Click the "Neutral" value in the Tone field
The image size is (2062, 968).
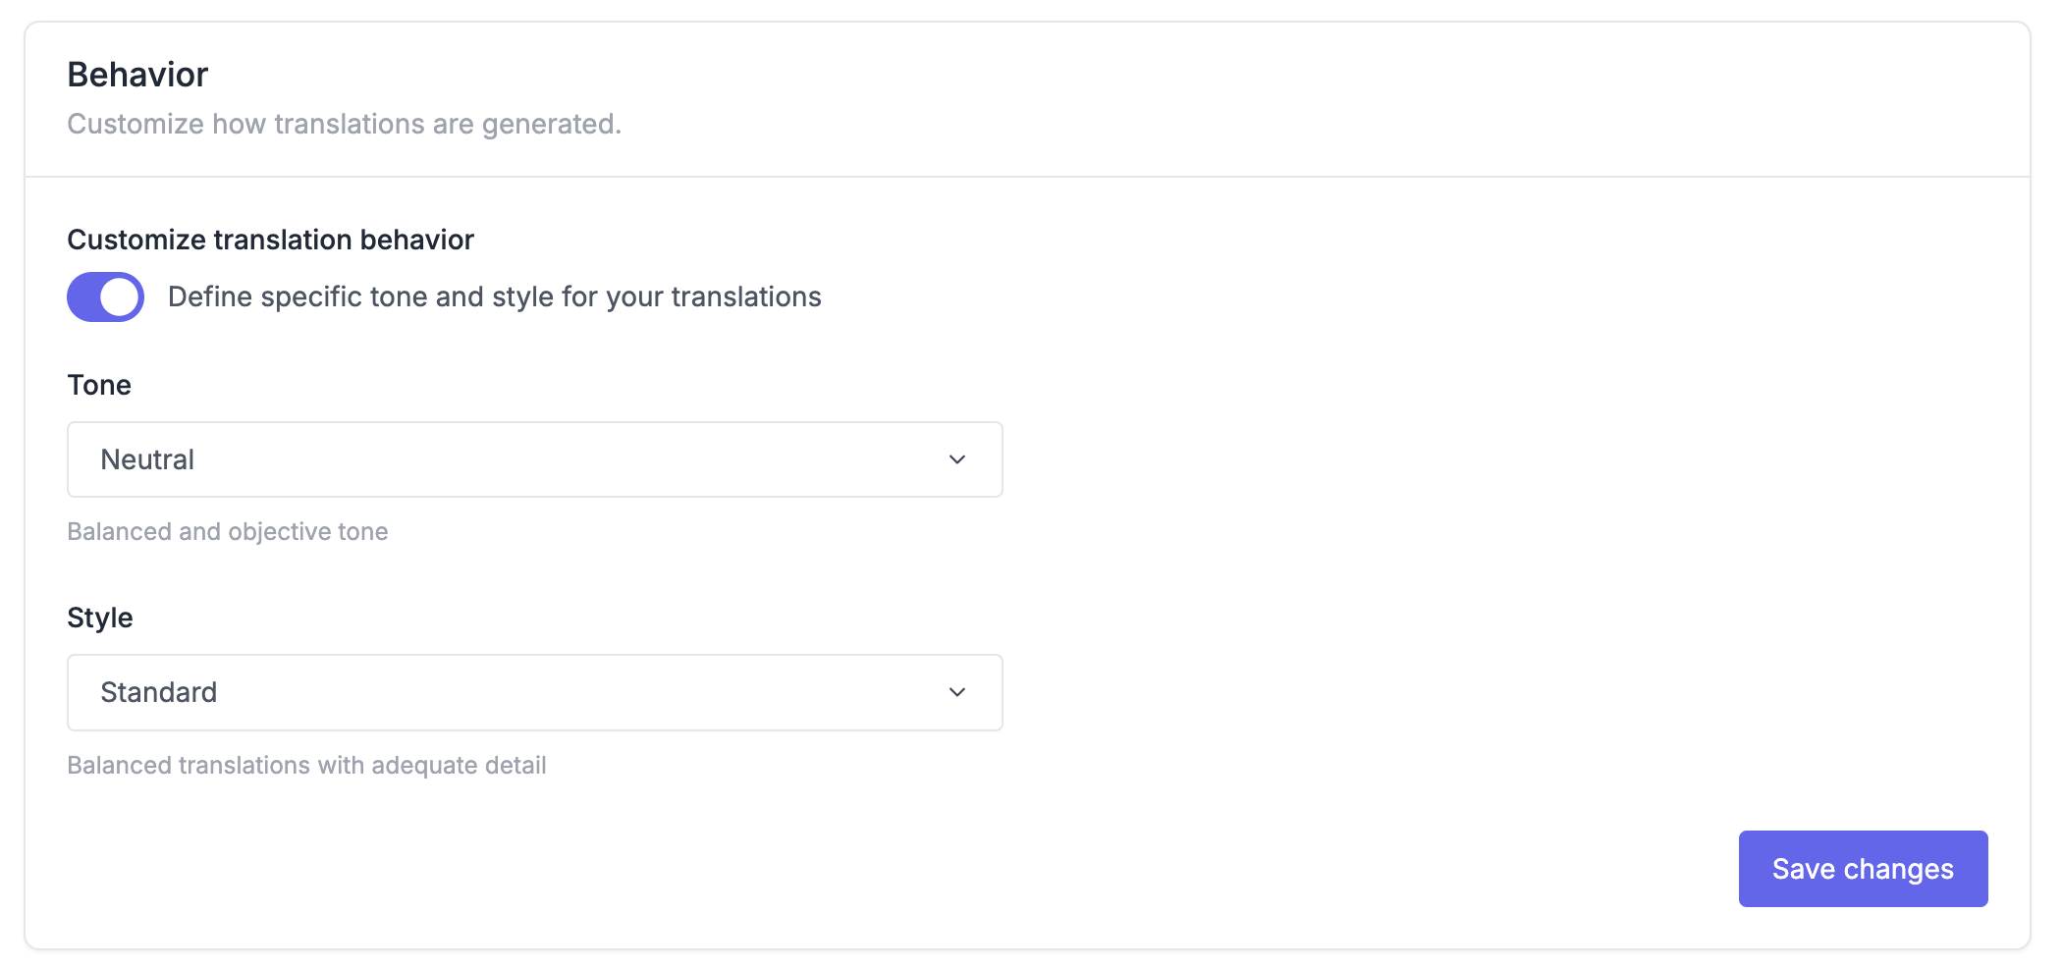click(147, 459)
